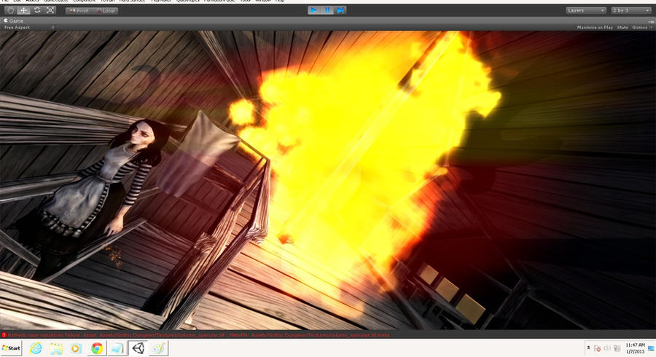This screenshot has height=357, width=656.
Task: Toggle the Stats overlay
Action: [x=622, y=28]
